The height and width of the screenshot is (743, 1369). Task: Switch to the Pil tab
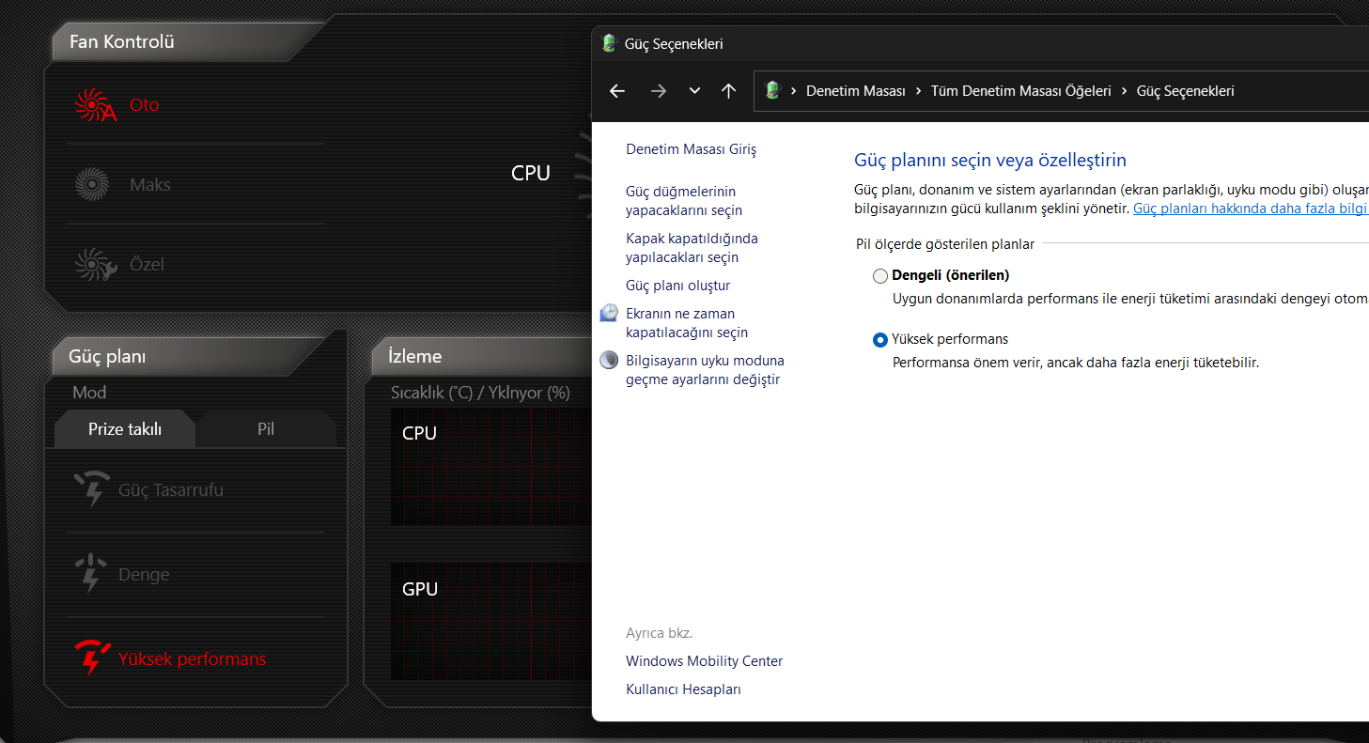(266, 428)
